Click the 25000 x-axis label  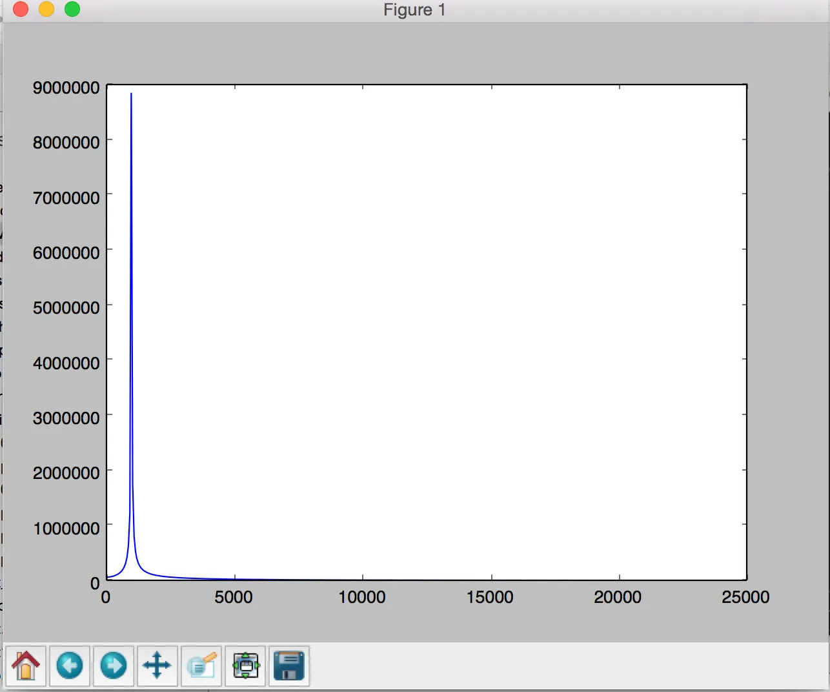746,597
